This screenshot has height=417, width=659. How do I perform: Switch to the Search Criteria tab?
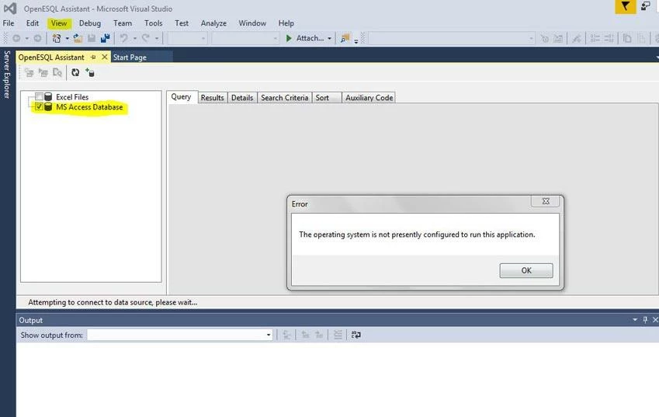point(285,98)
